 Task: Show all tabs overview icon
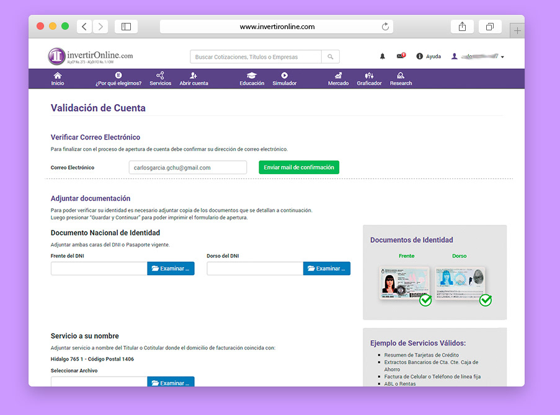[490, 27]
